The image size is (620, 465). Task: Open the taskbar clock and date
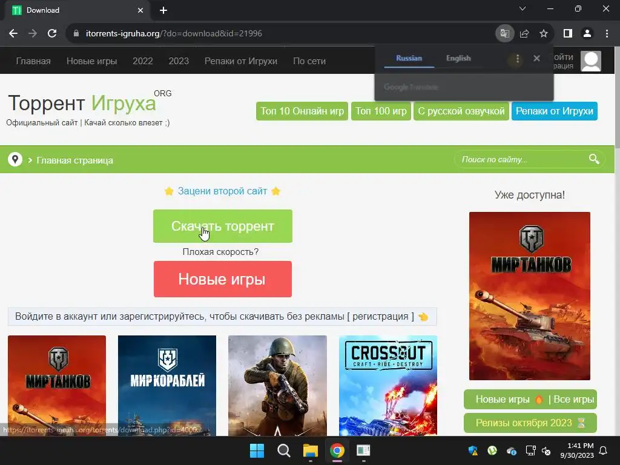click(x=577, y=450)
